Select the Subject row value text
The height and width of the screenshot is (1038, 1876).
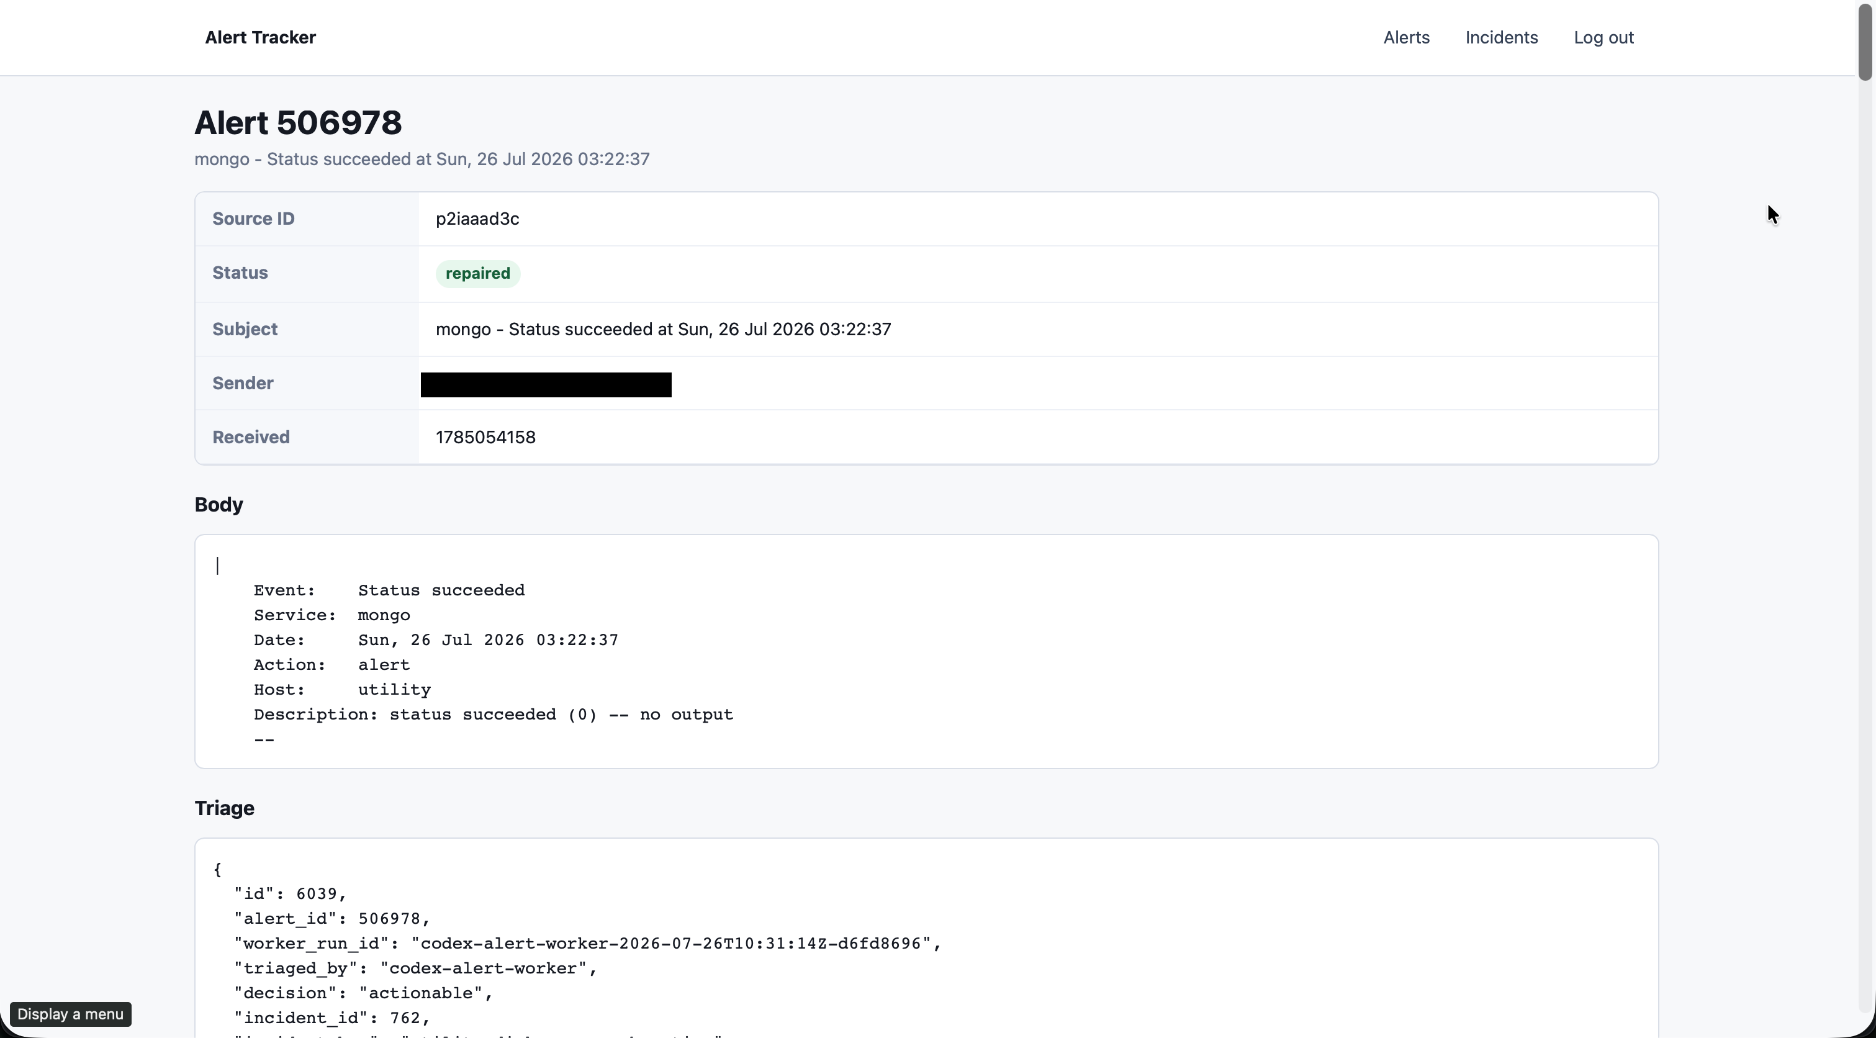[663, 329]
